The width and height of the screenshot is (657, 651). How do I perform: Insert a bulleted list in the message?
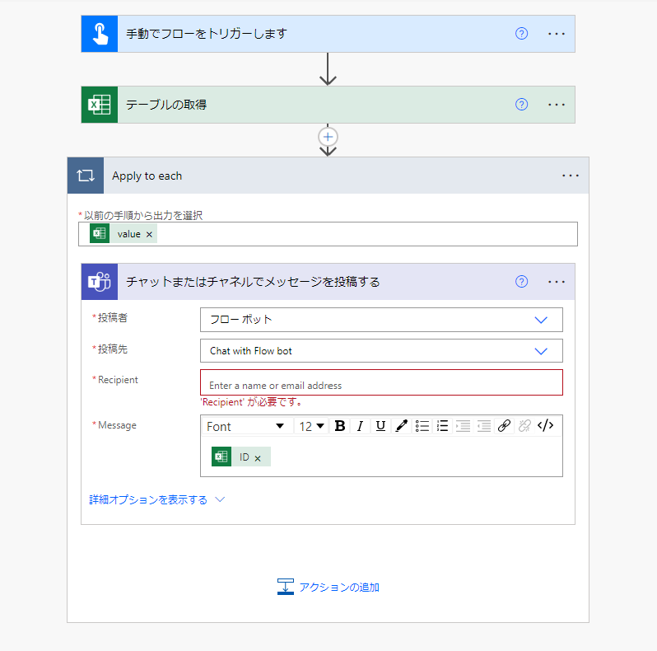[422, 426]
